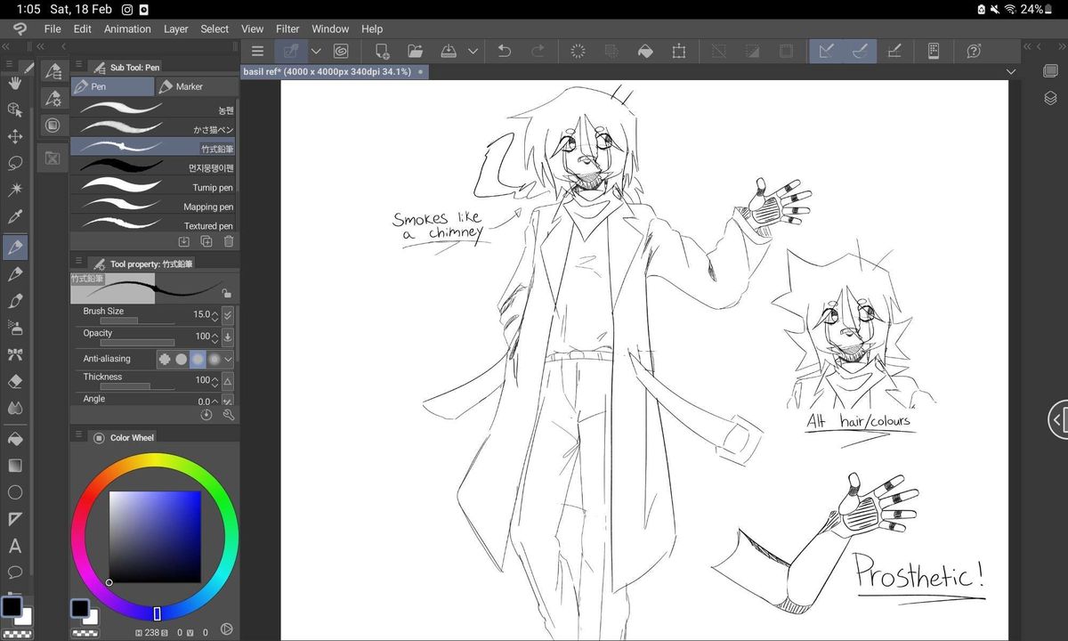This screenshot has width=1068, height=641.
Task: Select the Brush tool
Action: pyautogui.click(x=15, y=301)
